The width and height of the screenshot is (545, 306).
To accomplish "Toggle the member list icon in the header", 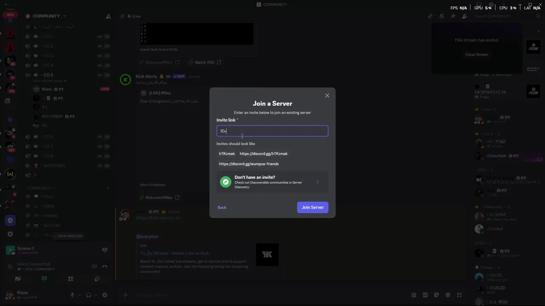I will tap(464, 16).
